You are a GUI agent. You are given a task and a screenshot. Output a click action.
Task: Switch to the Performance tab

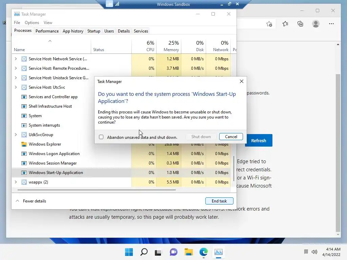tap(47, 31)
